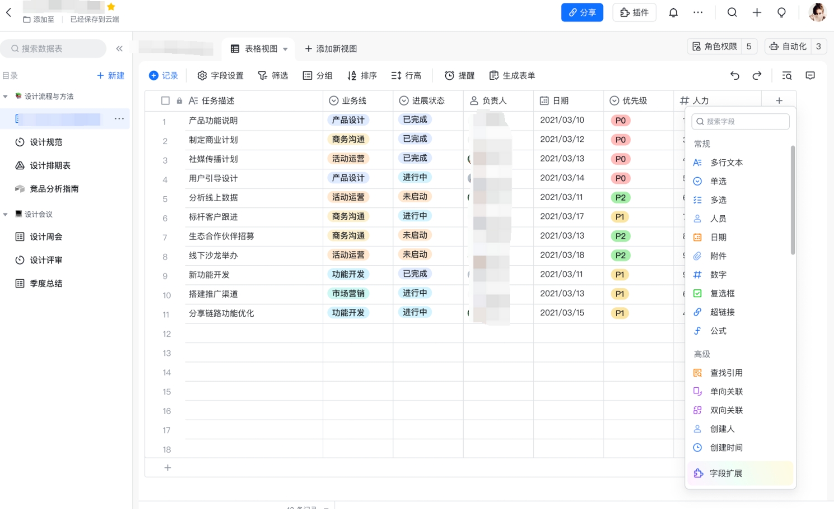Click the yellow favorite star
Screen dimensions: 834x509
[111, 7]
